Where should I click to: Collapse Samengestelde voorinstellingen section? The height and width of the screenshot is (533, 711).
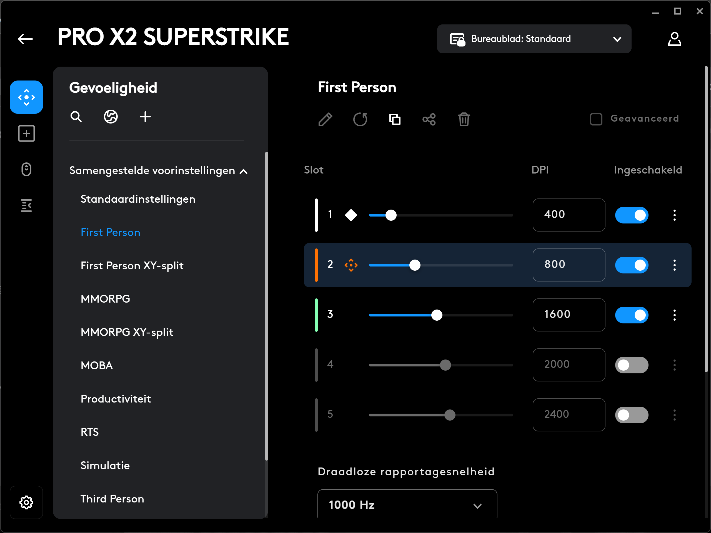click(243, 171)
